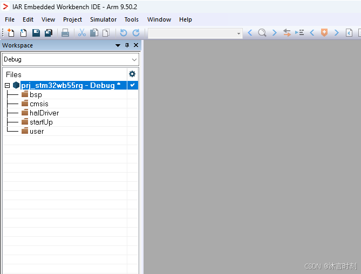The height and width of the screenshot is (274, 361).
Task: Click the Go To line icon
Action: 299,33
